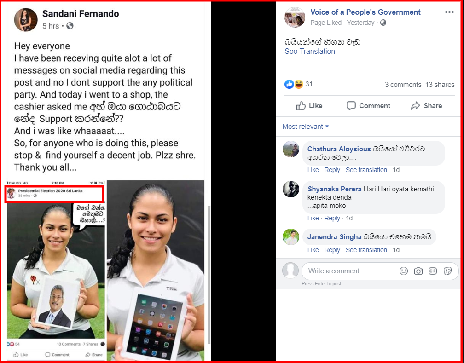The width and height of the screenshot is (464, 363).
Task: Click the thumbs-up Like reaction icon beside 31
Action: click(x=289, y=84)
